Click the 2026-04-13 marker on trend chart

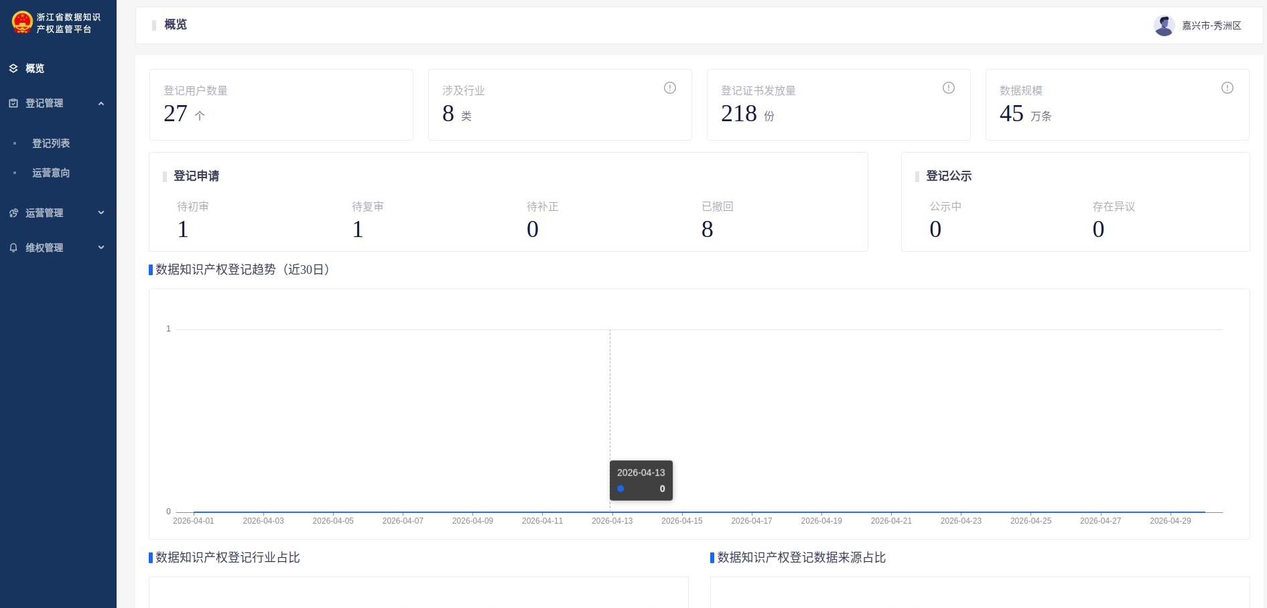coord(610,512)
